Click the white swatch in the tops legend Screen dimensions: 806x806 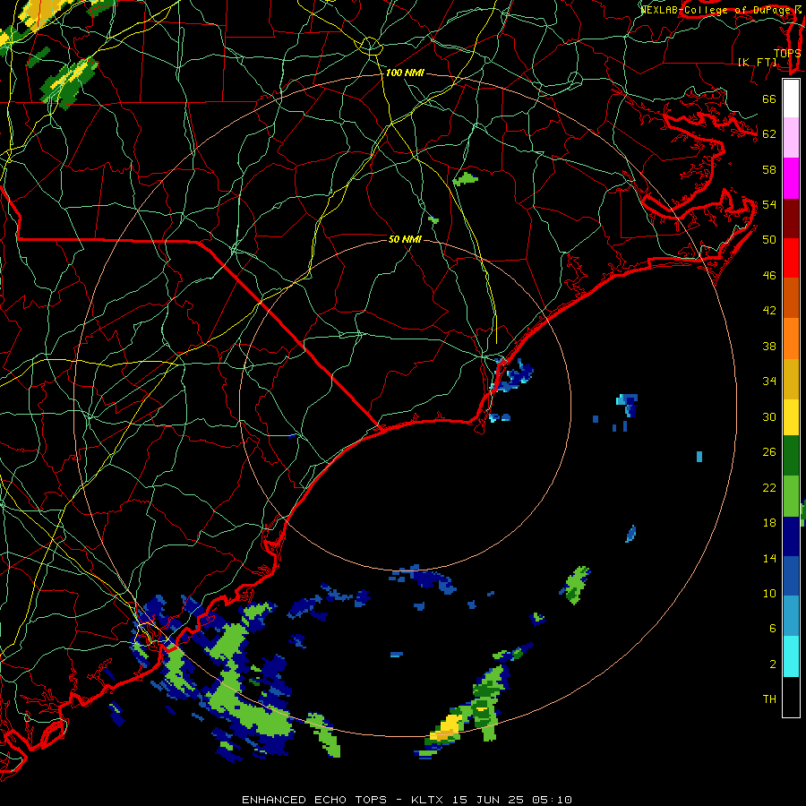pos(791,99)
